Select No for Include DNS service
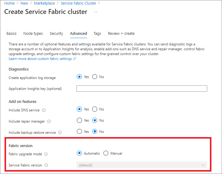The image size is (222, 174). [x=95, y=109]
